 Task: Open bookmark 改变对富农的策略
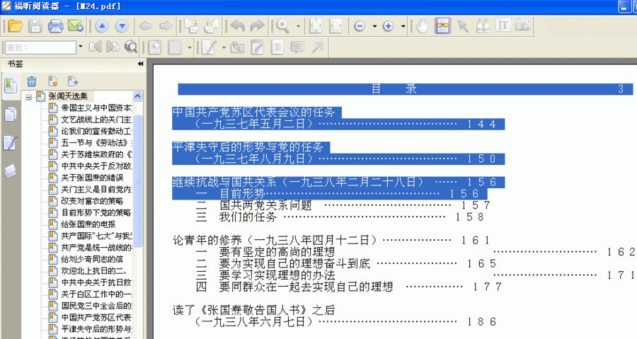[92, 201]
